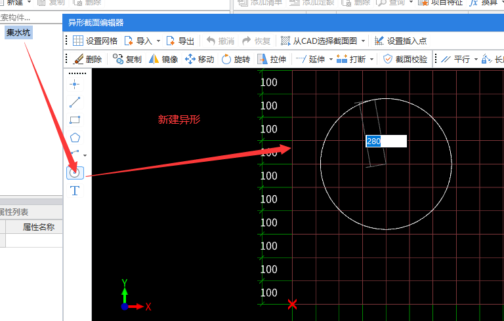Run 截面校验 section validation
Viewport: 504px width, 321px height.
(406, 59)
